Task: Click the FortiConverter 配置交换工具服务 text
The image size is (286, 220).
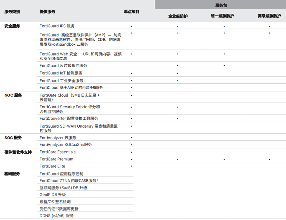Action: pos(69,118)
